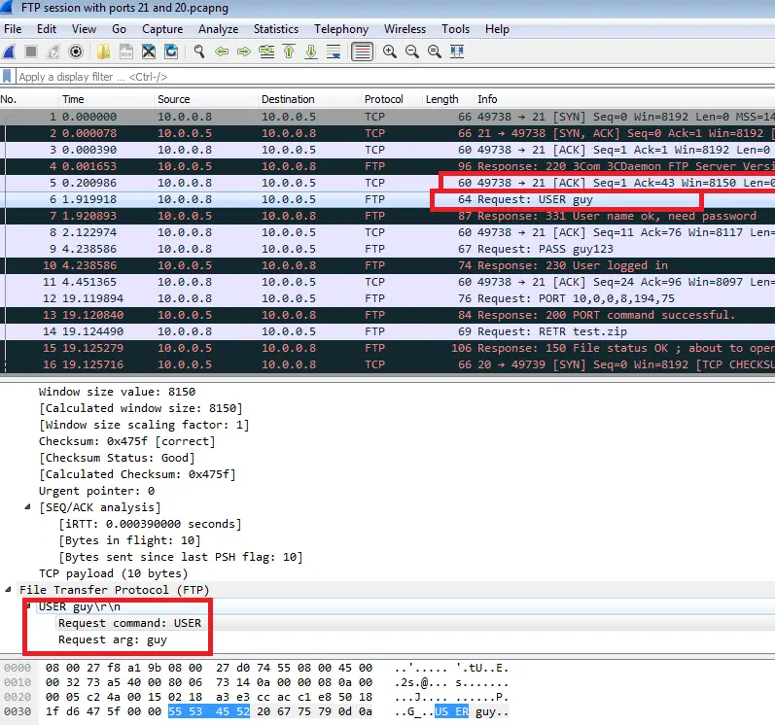Save this capture file icon
The image size is (775, 725).
(x=126, y=52)
